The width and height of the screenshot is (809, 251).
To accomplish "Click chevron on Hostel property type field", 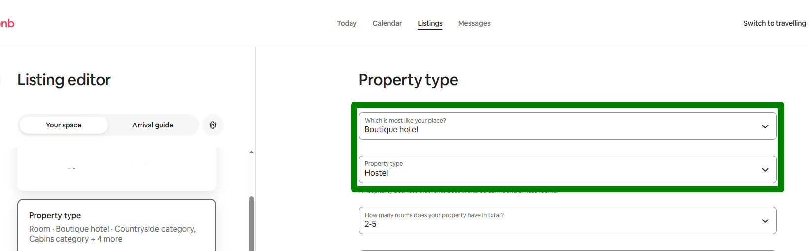I will (x=765, y=170).
